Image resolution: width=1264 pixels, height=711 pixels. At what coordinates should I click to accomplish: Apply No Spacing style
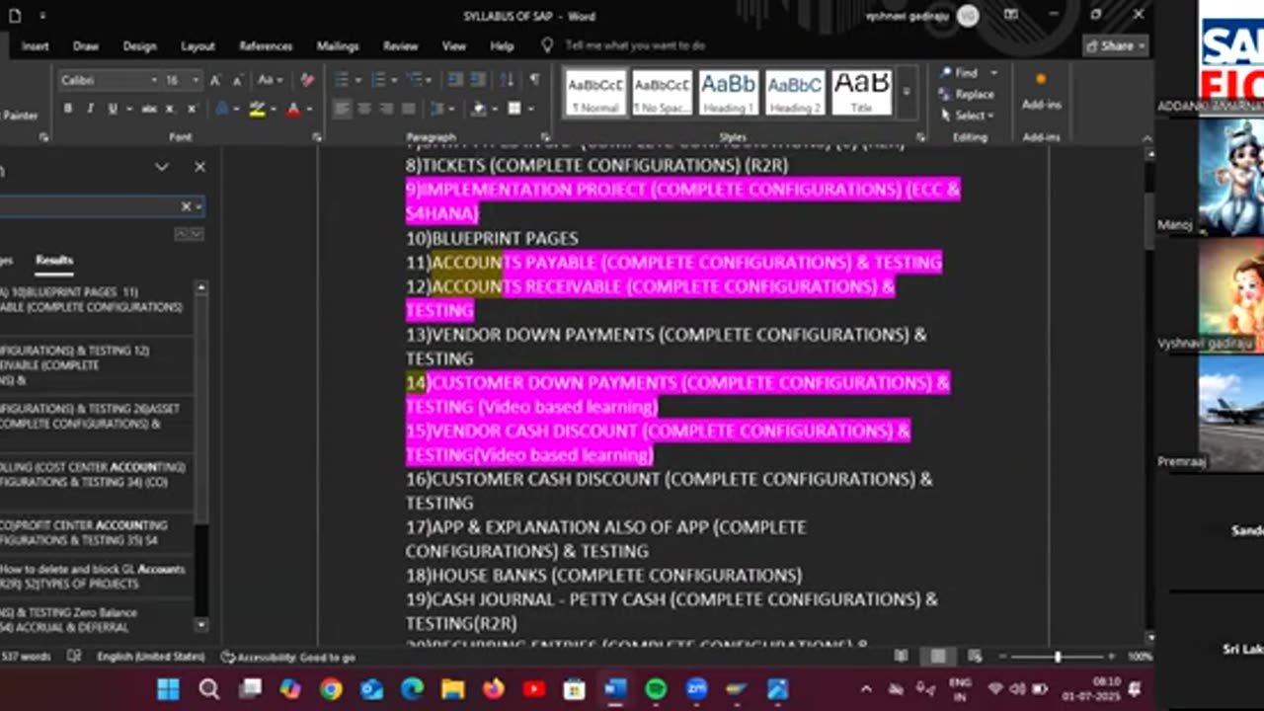(663, 93)
